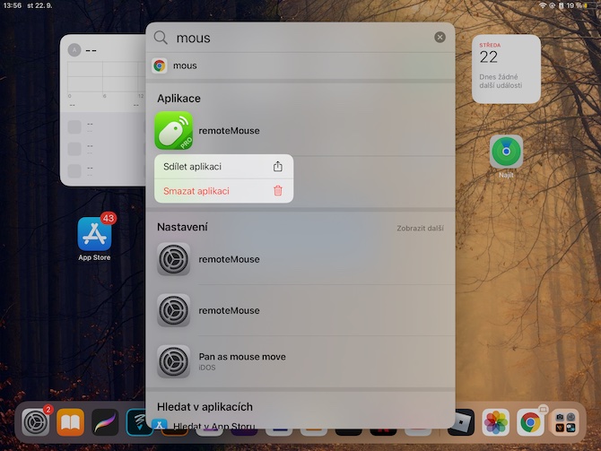The width and height of the screenshot is (601, 451).
Task: Tap settings gear icon of 'Pan as mouse move'
Action: point(174,361)
